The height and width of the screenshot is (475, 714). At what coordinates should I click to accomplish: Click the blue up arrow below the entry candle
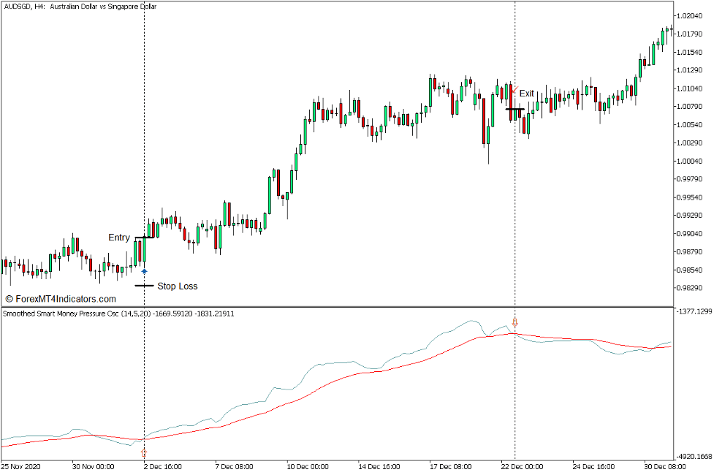(144, 271)
